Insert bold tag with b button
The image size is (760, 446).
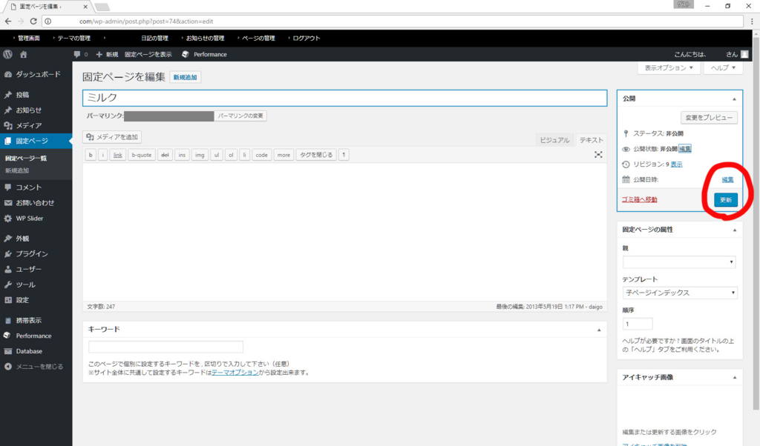(x=91, y=155)
